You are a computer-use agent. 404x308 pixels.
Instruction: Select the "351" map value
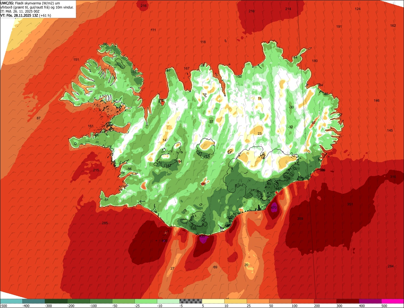[350, 204]
